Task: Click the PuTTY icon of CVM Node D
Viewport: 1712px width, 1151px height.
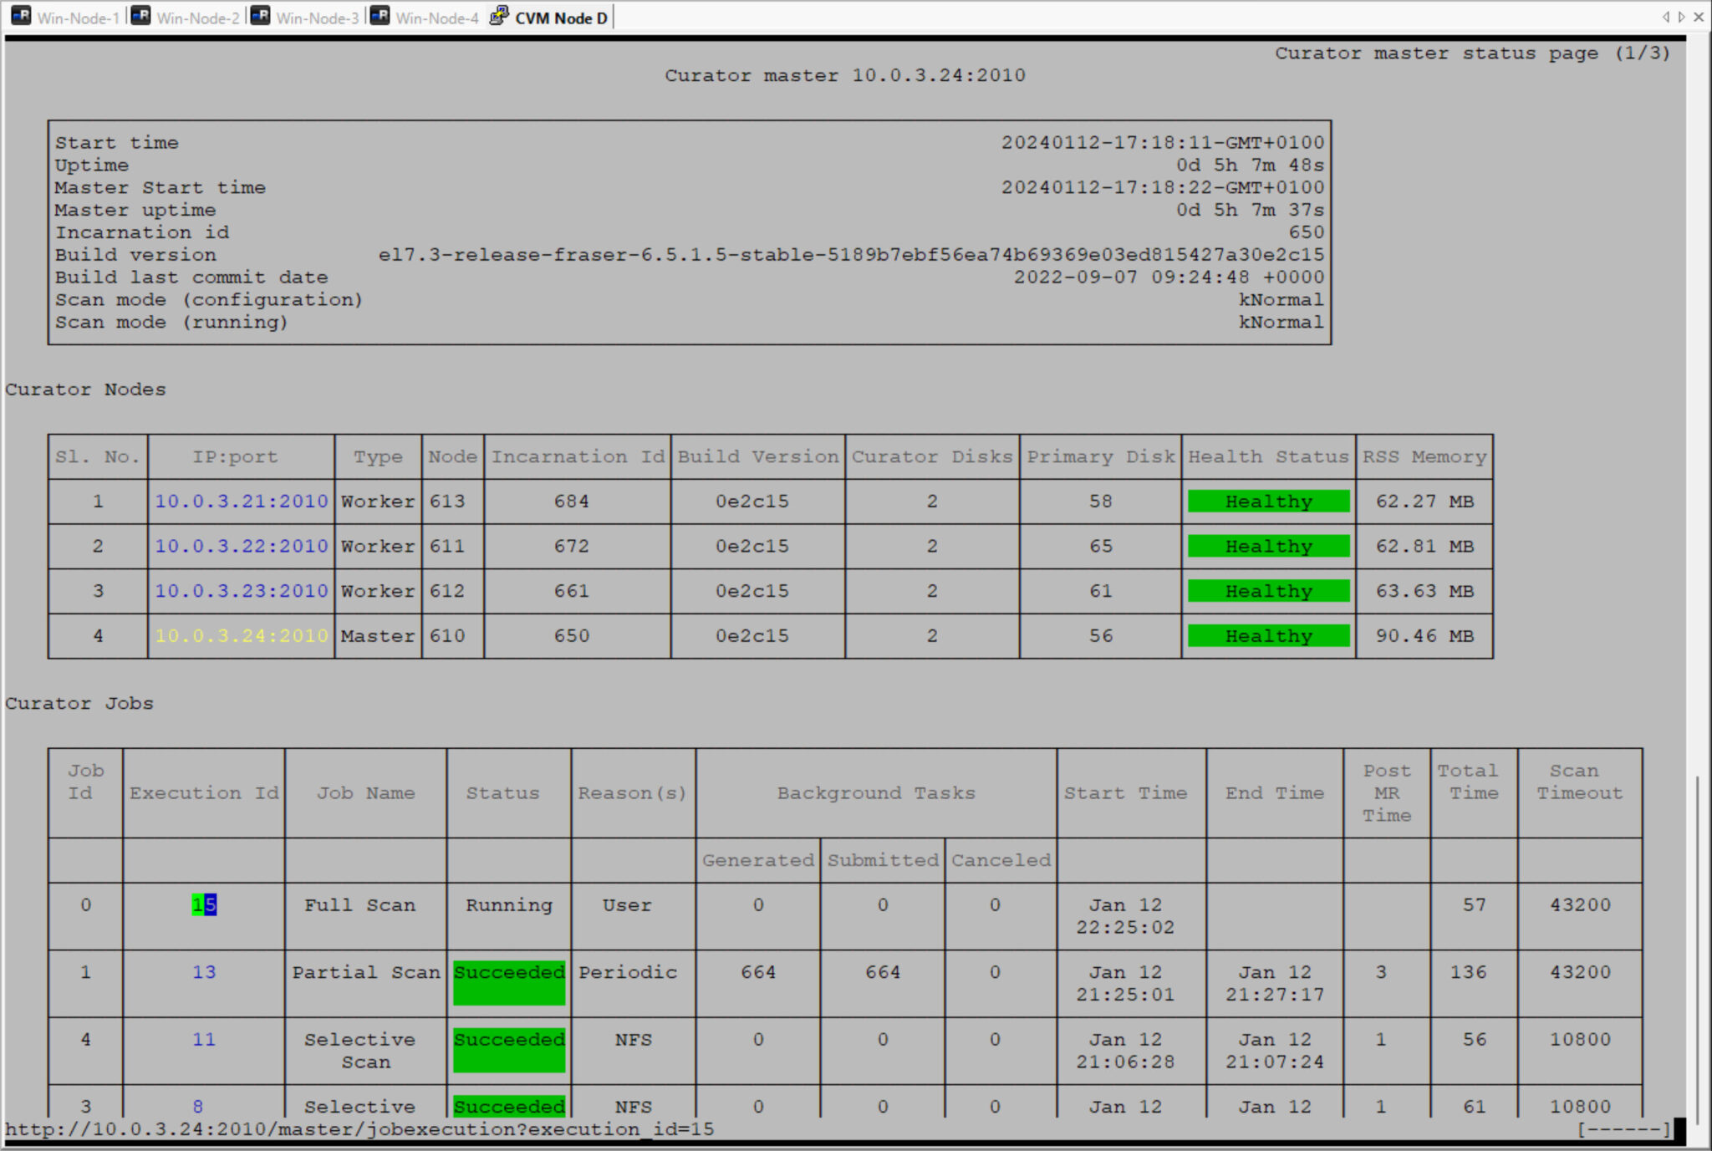Action: point(498,17)
